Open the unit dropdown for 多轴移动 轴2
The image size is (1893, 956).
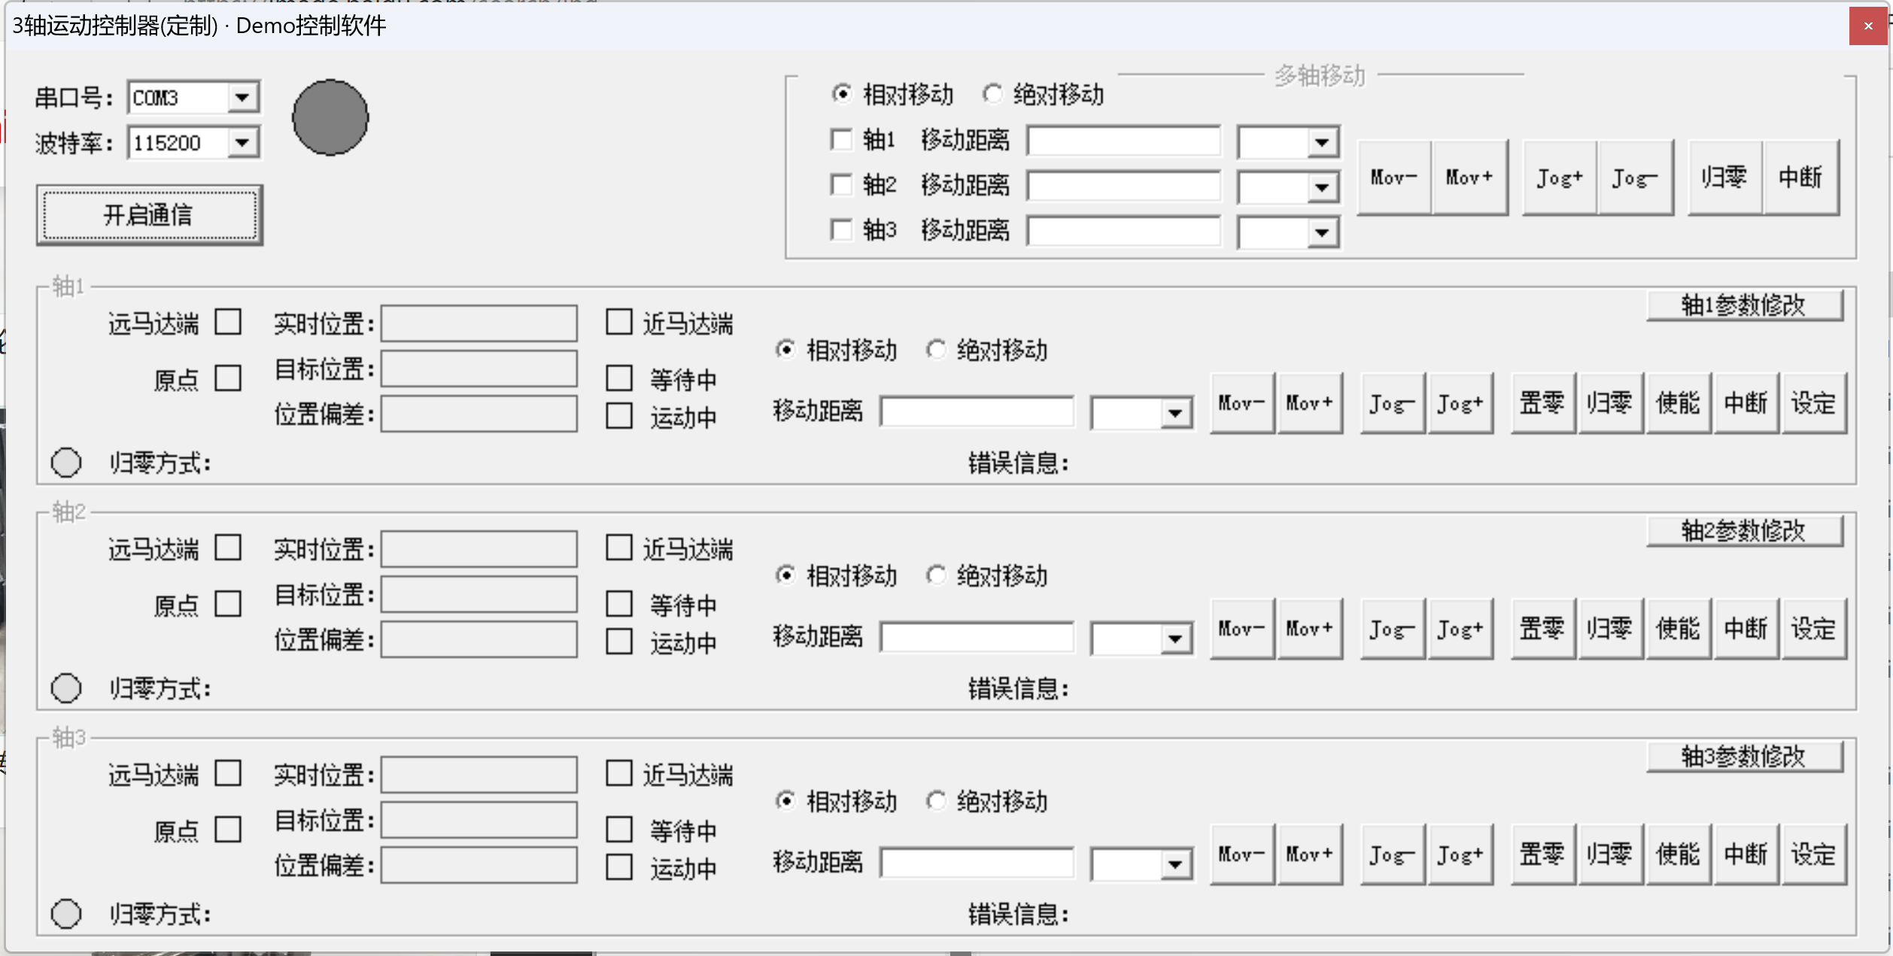[1322, 187]
